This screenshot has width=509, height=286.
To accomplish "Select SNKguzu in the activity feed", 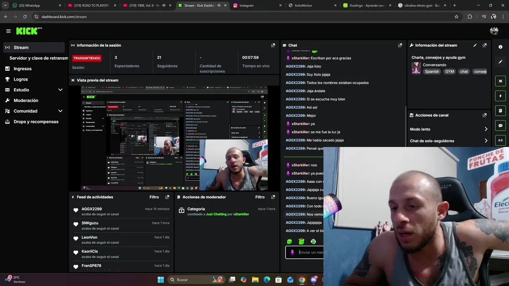I will pos(90,223).
